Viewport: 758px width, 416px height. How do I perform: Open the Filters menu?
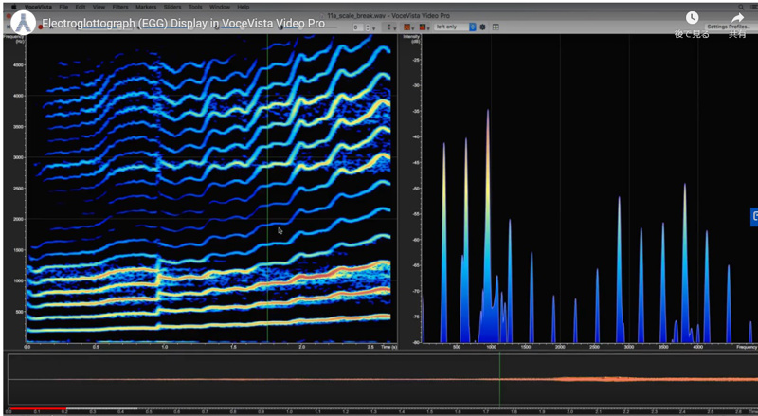point(120,6)
